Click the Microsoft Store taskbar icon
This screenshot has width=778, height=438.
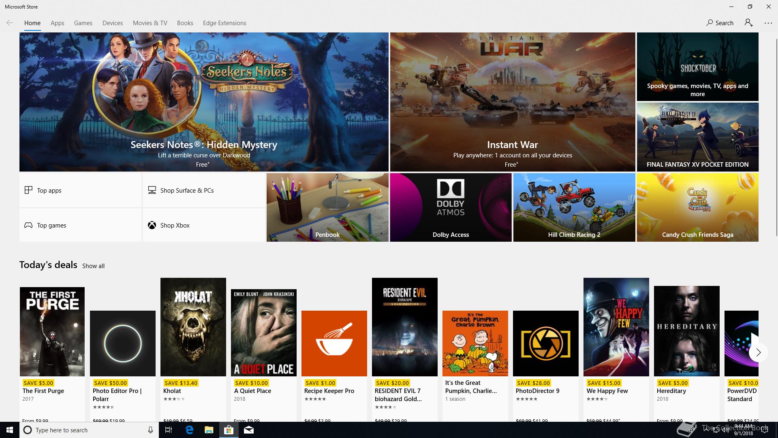click(229, 430)
